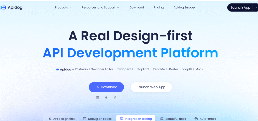Click the 'Mock ...' text in tagline
The height and width of the screenshot is (121, 258).
(x=200, y=69)
